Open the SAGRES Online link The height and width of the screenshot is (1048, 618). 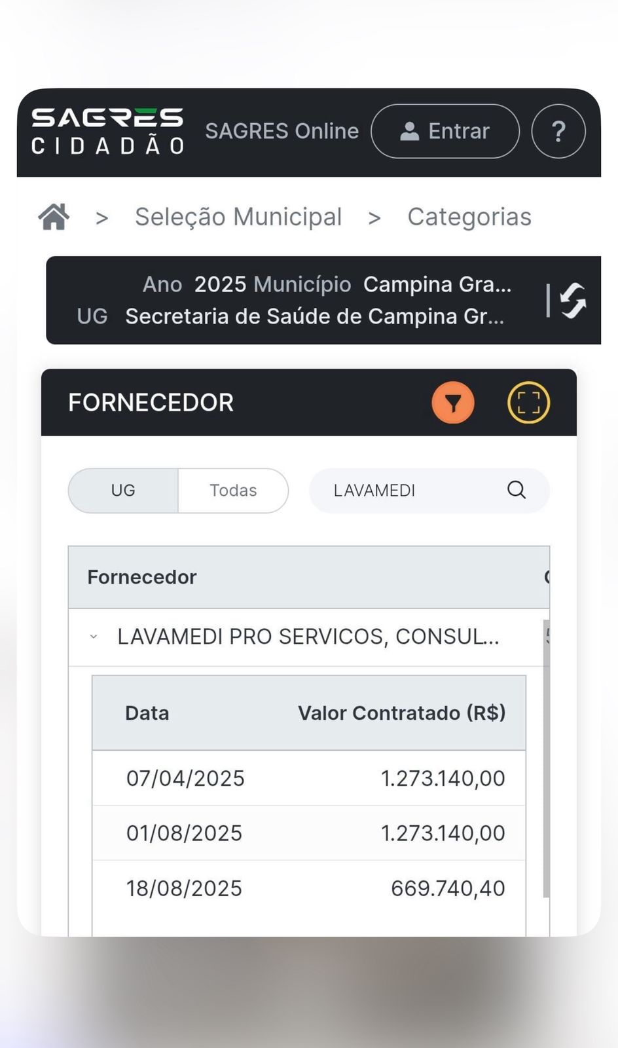coord(282,131)
